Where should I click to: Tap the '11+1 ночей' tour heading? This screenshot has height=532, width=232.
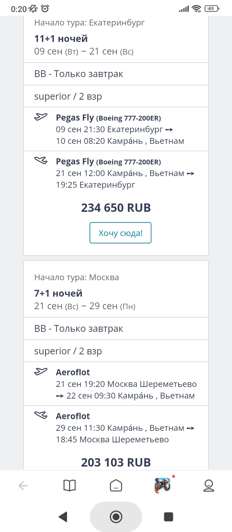coord(61,39)
